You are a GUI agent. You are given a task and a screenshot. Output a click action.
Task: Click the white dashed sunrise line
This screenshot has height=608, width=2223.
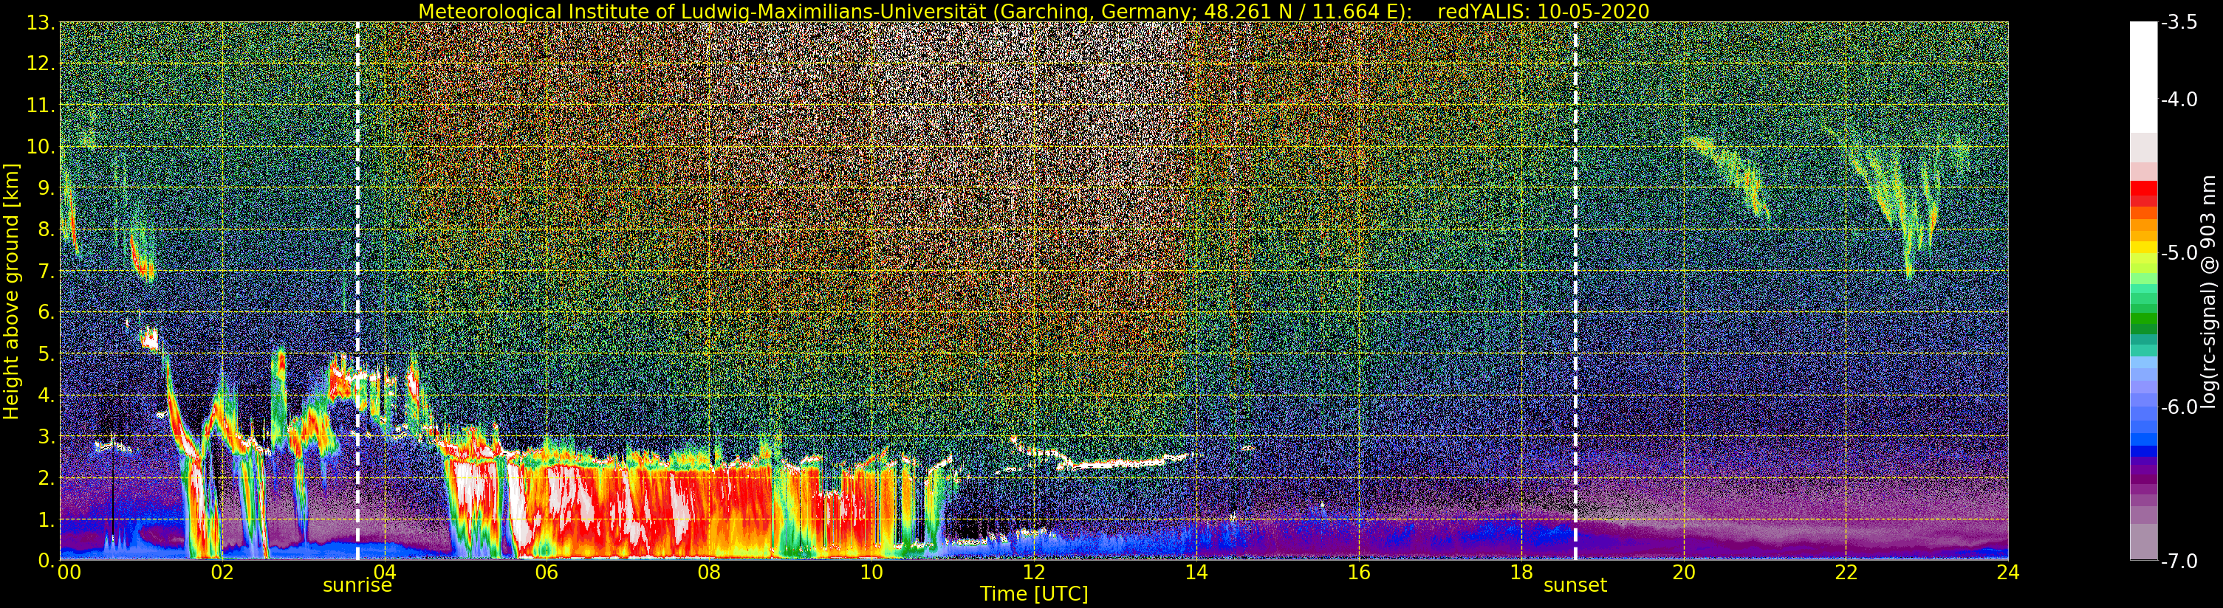pyautogui.click(x=357, y=259)
